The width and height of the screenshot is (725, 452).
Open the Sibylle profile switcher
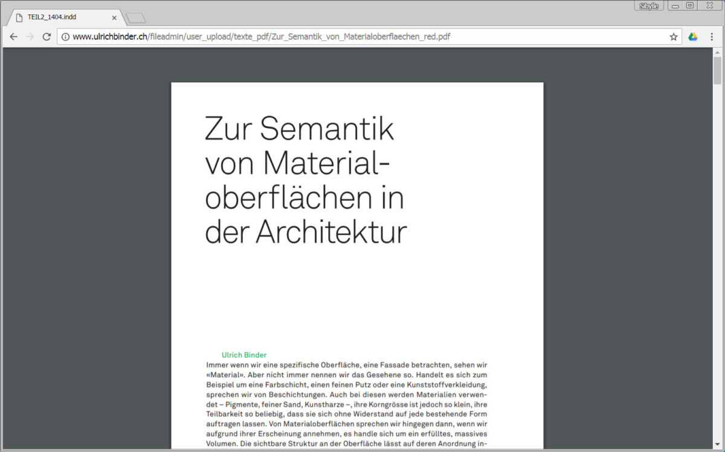point(649,6)
